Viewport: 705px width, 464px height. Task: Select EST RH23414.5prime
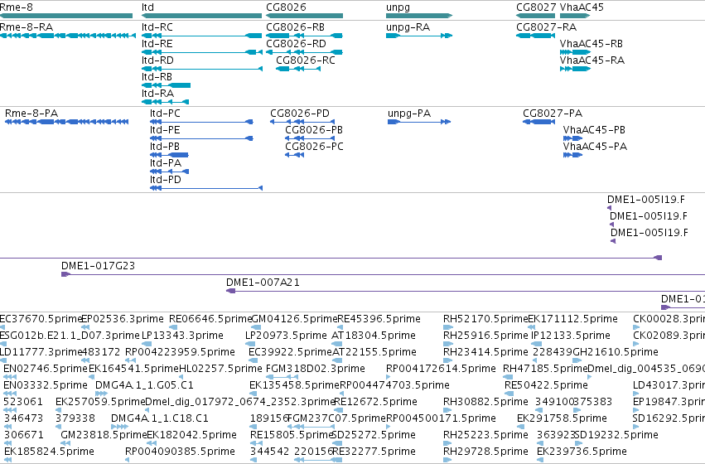click(448, 360)
